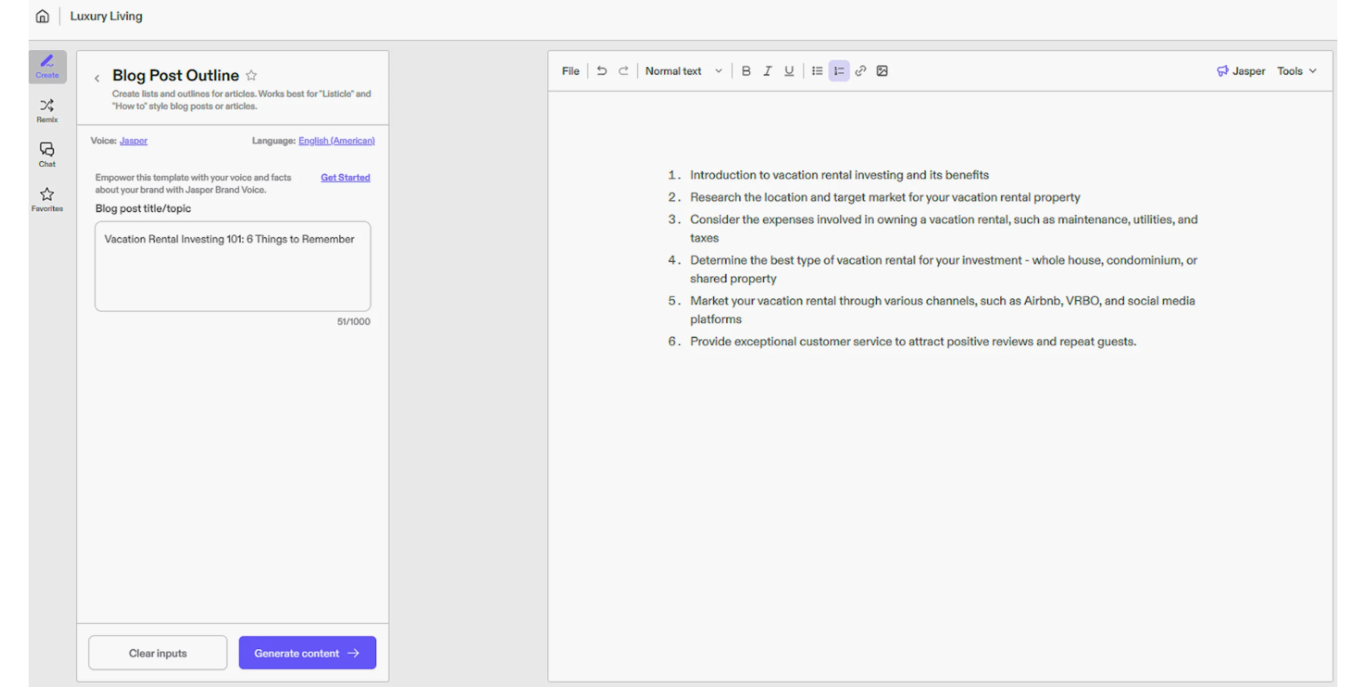Favorite the Blog Post Outline template

[251, 75]
